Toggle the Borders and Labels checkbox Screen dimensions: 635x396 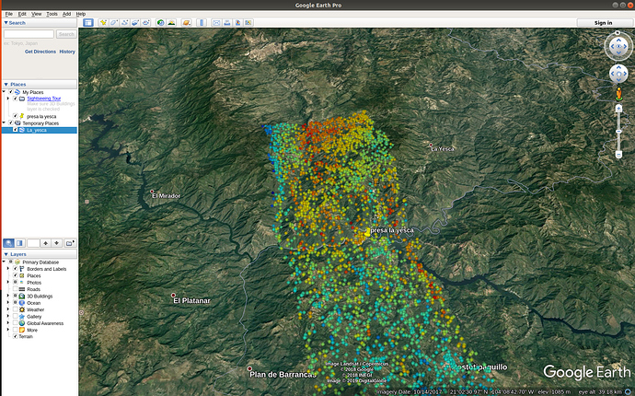16,269
